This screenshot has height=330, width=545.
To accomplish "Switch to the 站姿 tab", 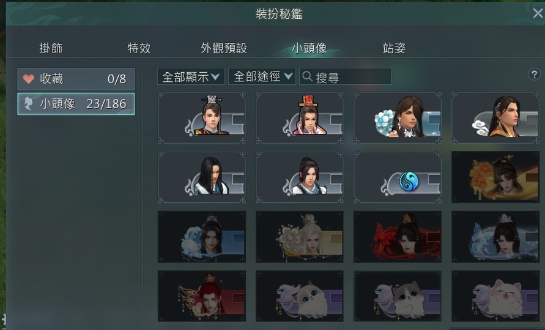I will pos(394,48).
